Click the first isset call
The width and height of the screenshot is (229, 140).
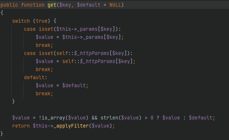(x=46, y=29)
